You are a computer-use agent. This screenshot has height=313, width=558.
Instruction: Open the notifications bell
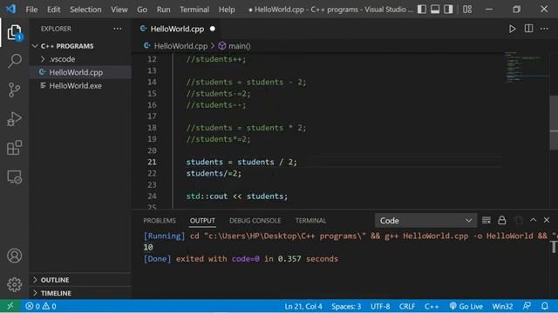coord(544,306)
